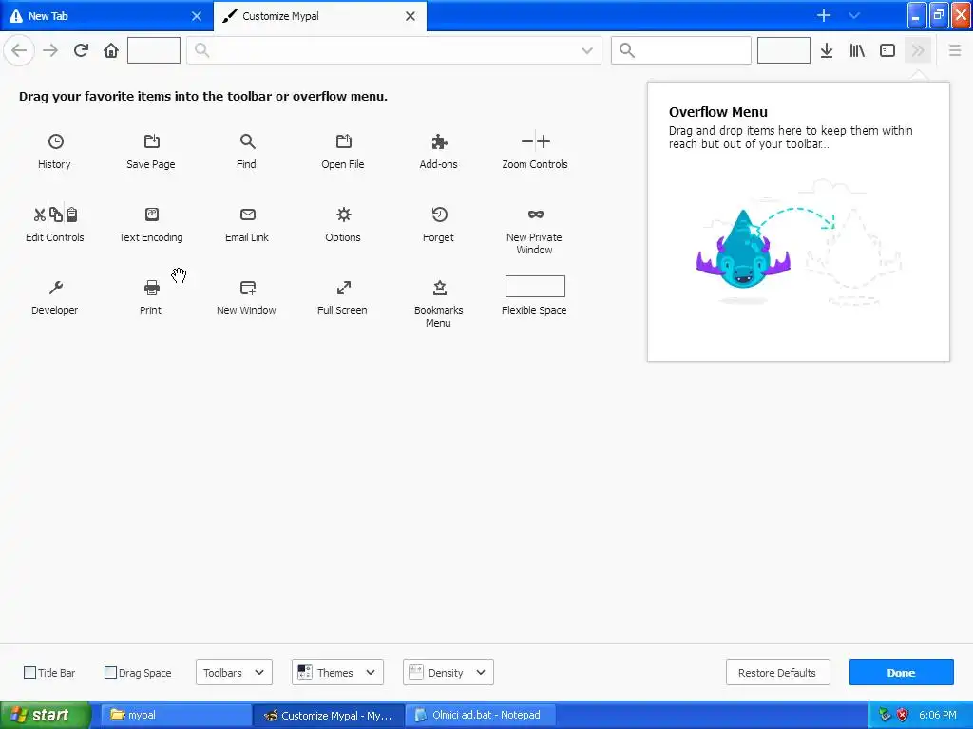Click the system clock 6:06 PM

click(x=938, y=716)
